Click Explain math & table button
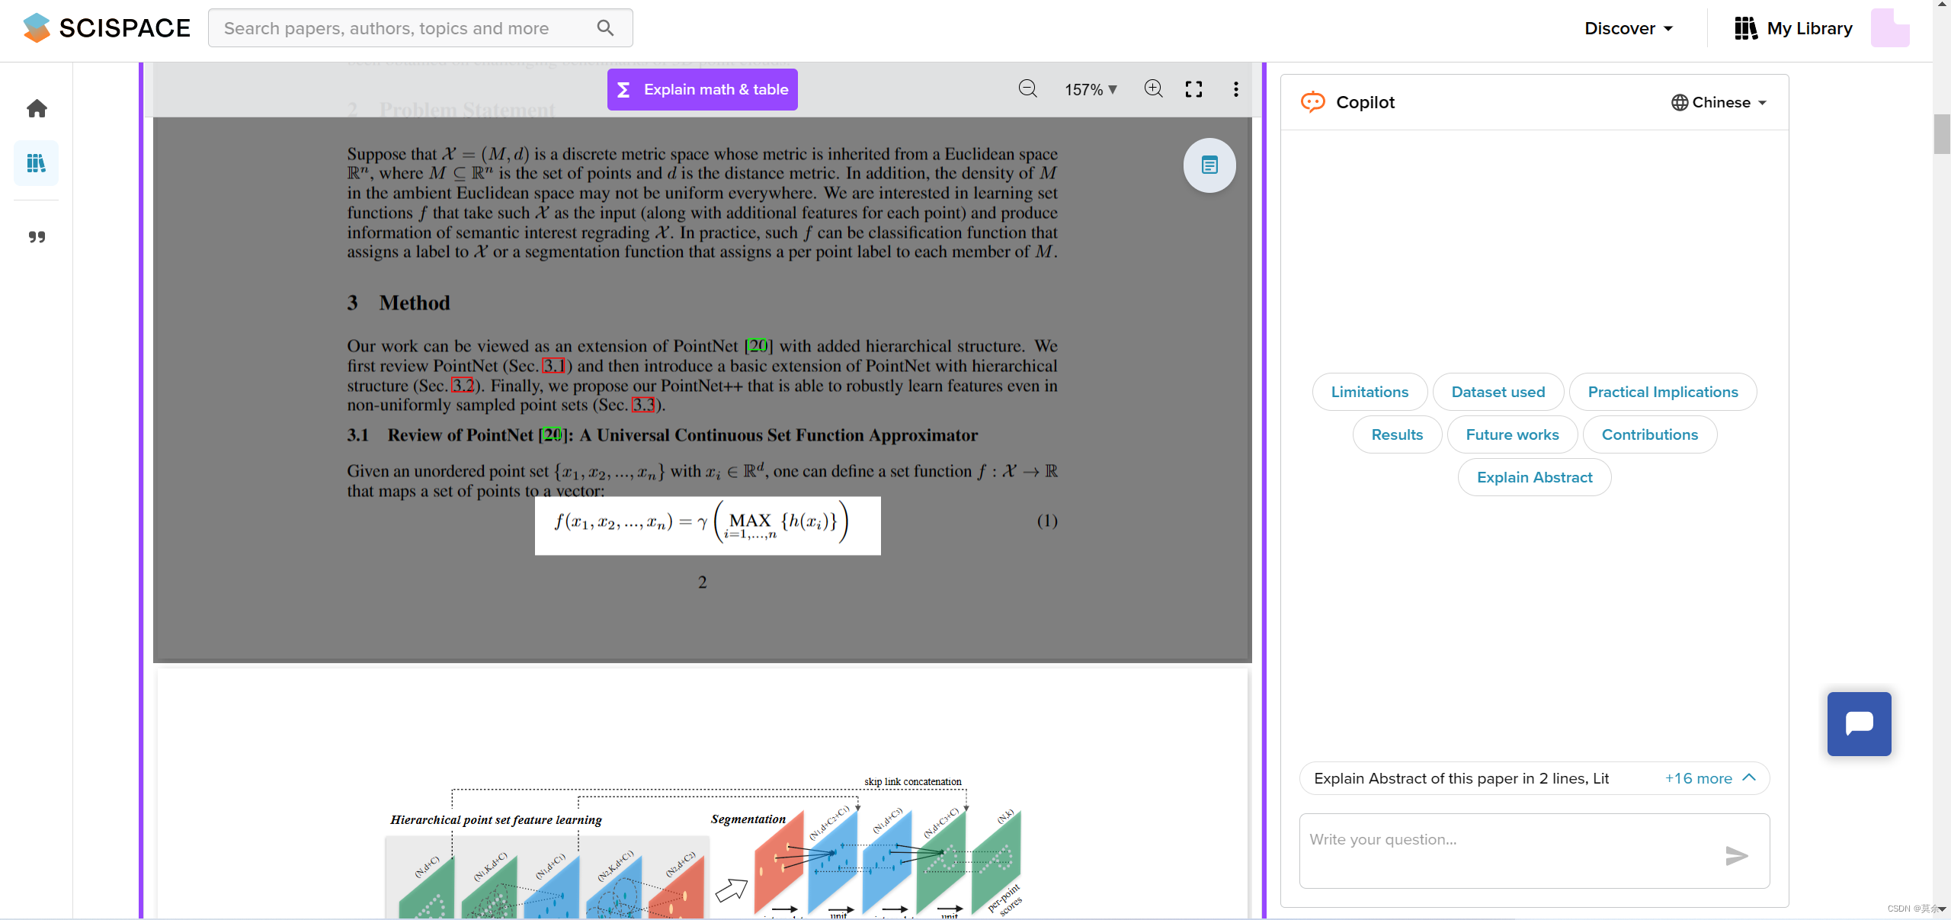 tap(702, 89)
